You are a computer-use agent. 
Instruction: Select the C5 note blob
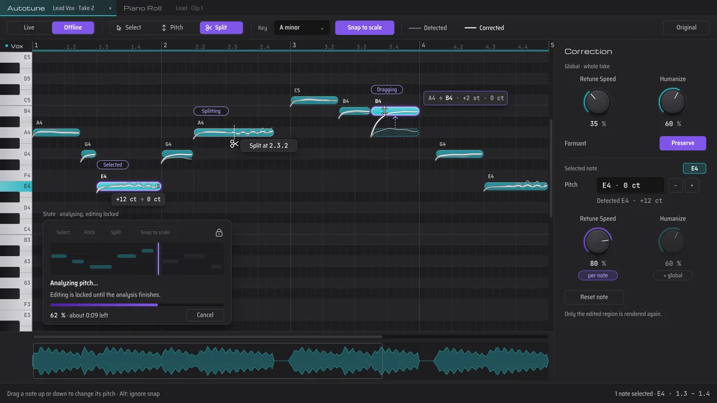click(x=314, y=101)
